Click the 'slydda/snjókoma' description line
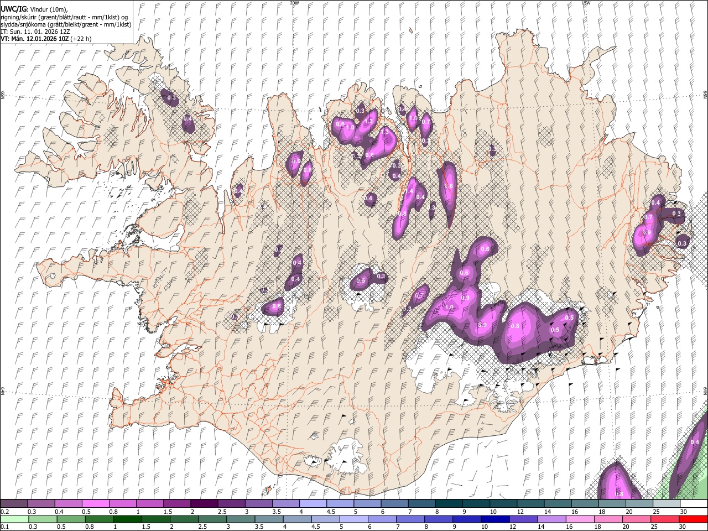This screenshot has height=531, width=708. [66, 24]
